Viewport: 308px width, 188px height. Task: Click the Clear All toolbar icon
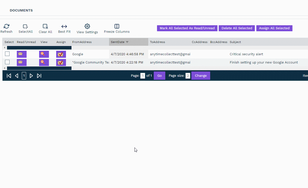45,26
